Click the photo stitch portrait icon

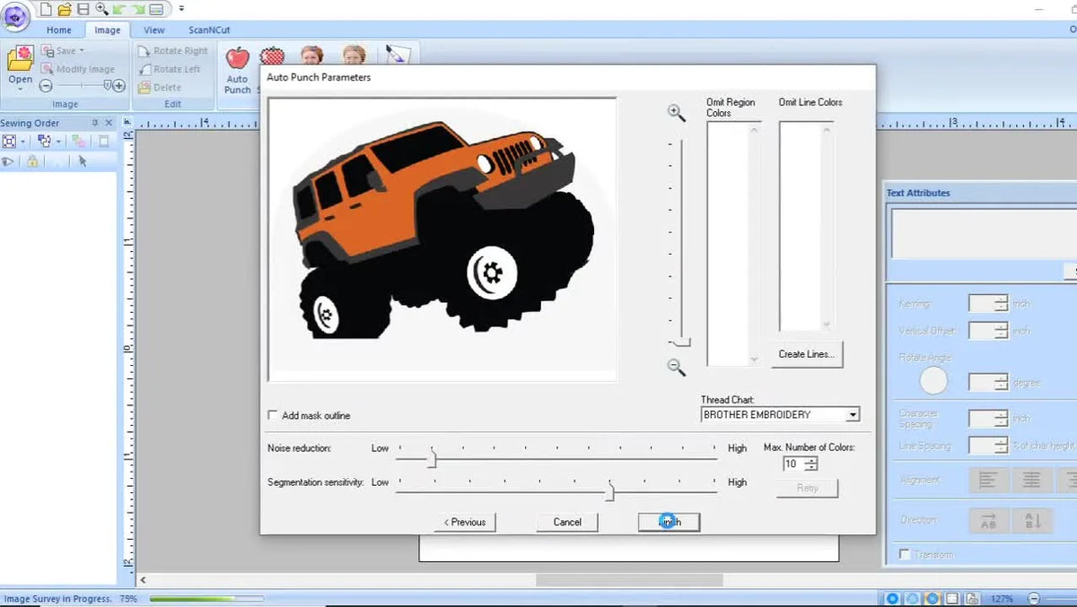(311, 56)
